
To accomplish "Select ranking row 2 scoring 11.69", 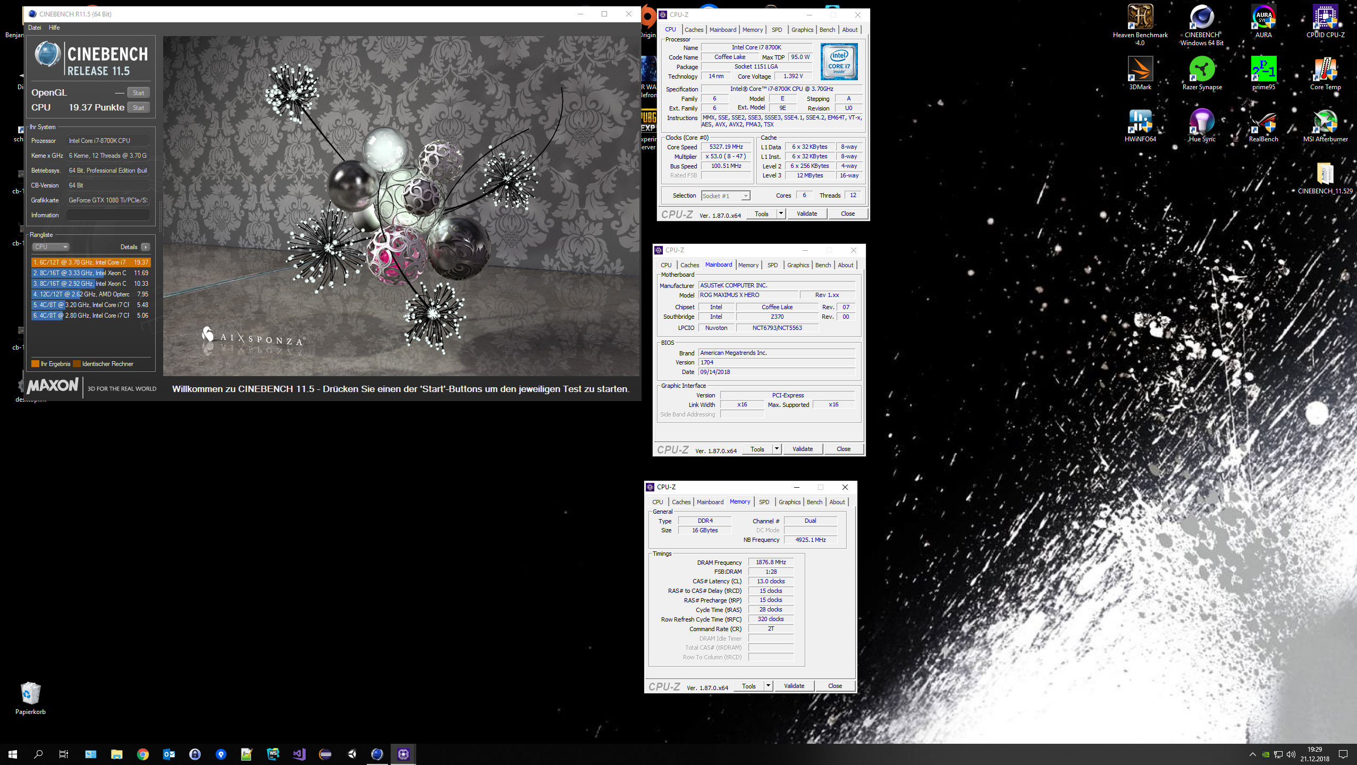I will (x=91, y=273).
